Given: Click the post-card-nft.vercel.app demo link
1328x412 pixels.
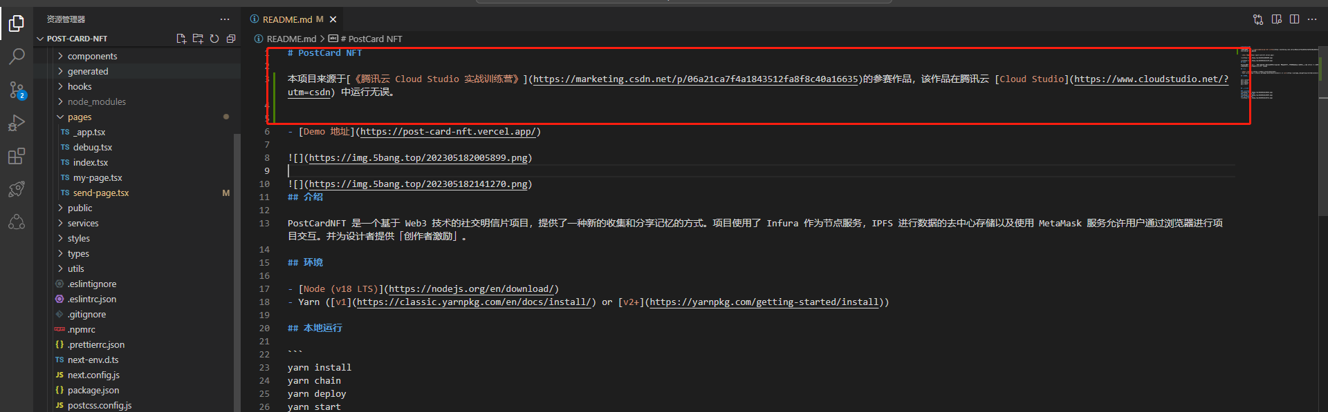Looking at the screenshot, I should 448,132.
